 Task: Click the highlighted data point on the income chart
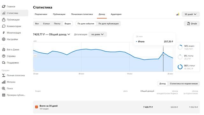pos(163,53)
